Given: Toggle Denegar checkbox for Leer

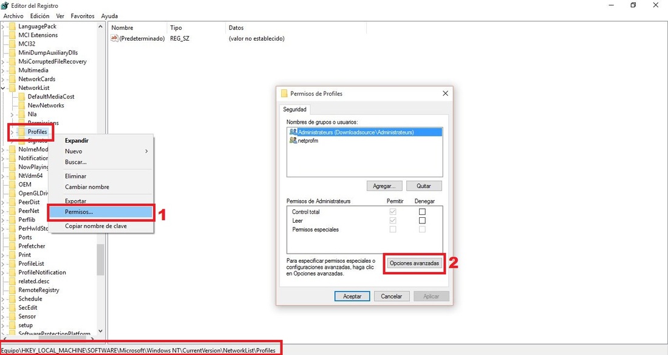Looking at the screenshot, I should click(x=422, y=220).
